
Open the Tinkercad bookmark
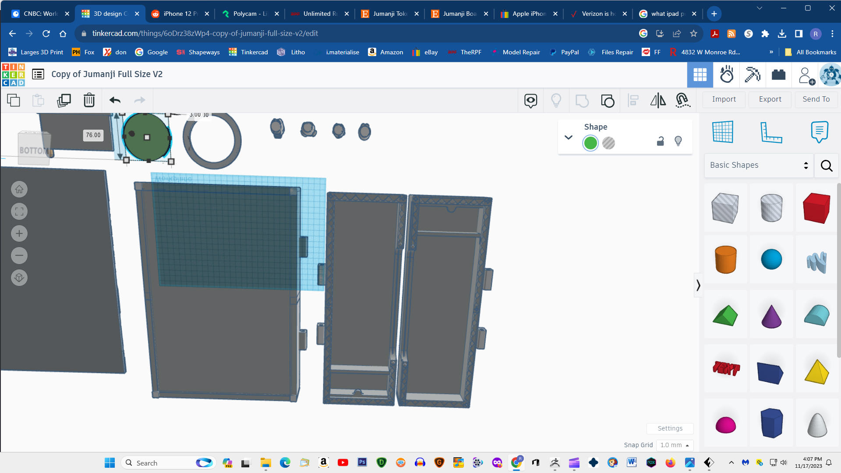(248, 52)
